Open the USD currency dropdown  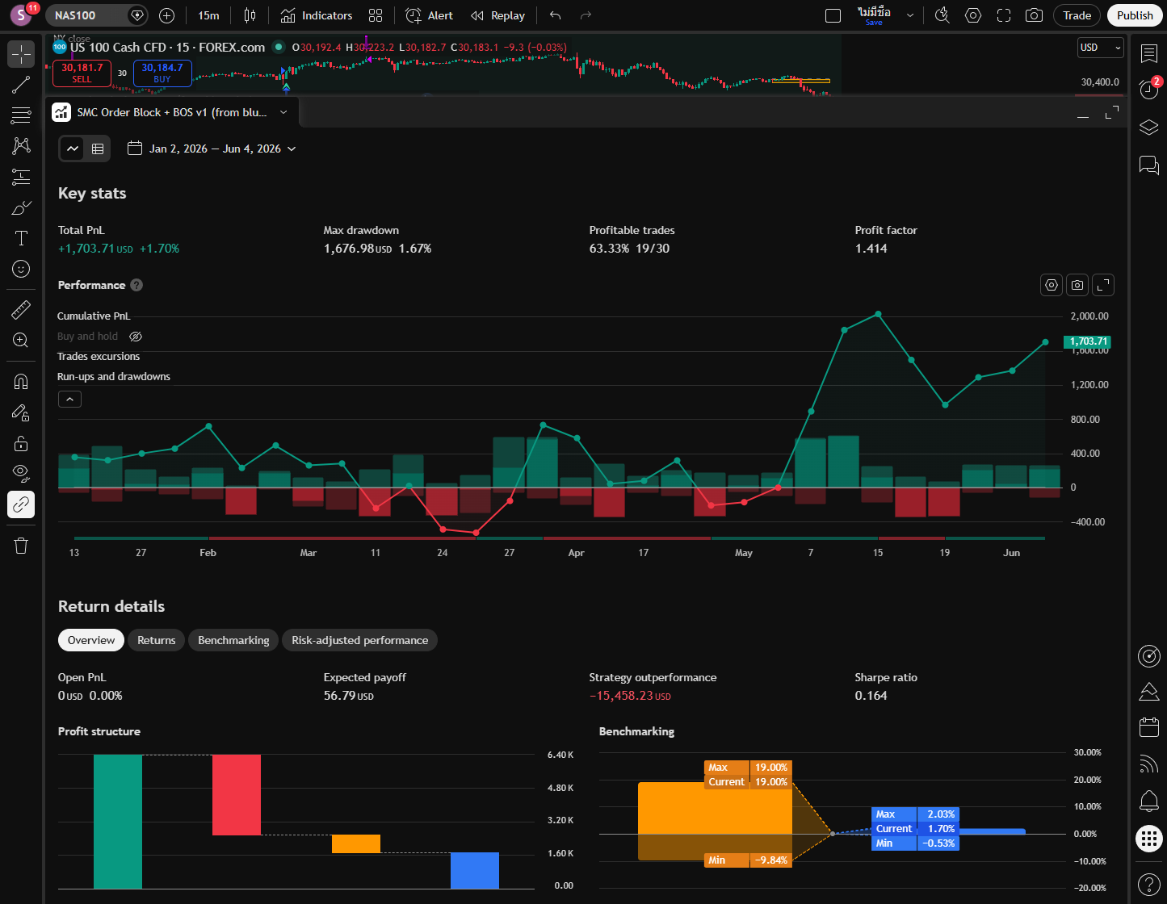[x=1101, y=48]
